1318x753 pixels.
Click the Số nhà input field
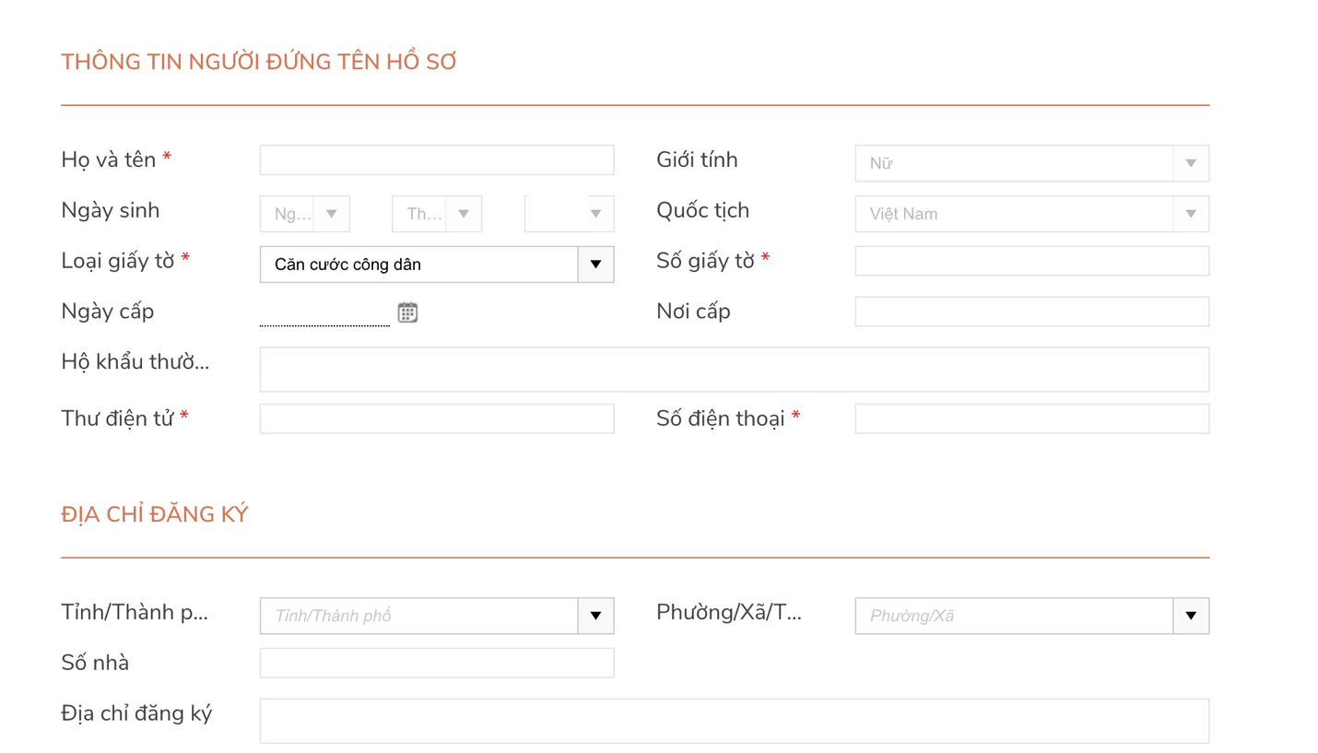tap(436, 663)
